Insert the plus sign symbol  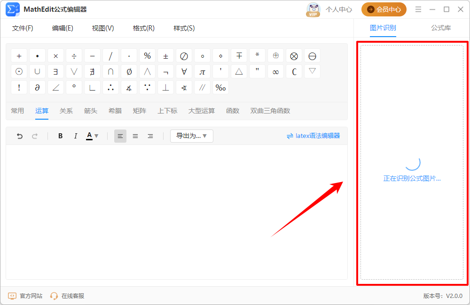click(x=19, y=56)
